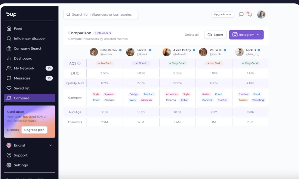Open Company Search section
Viewport: 299px width, 179px height.
(x=30, y=48)
